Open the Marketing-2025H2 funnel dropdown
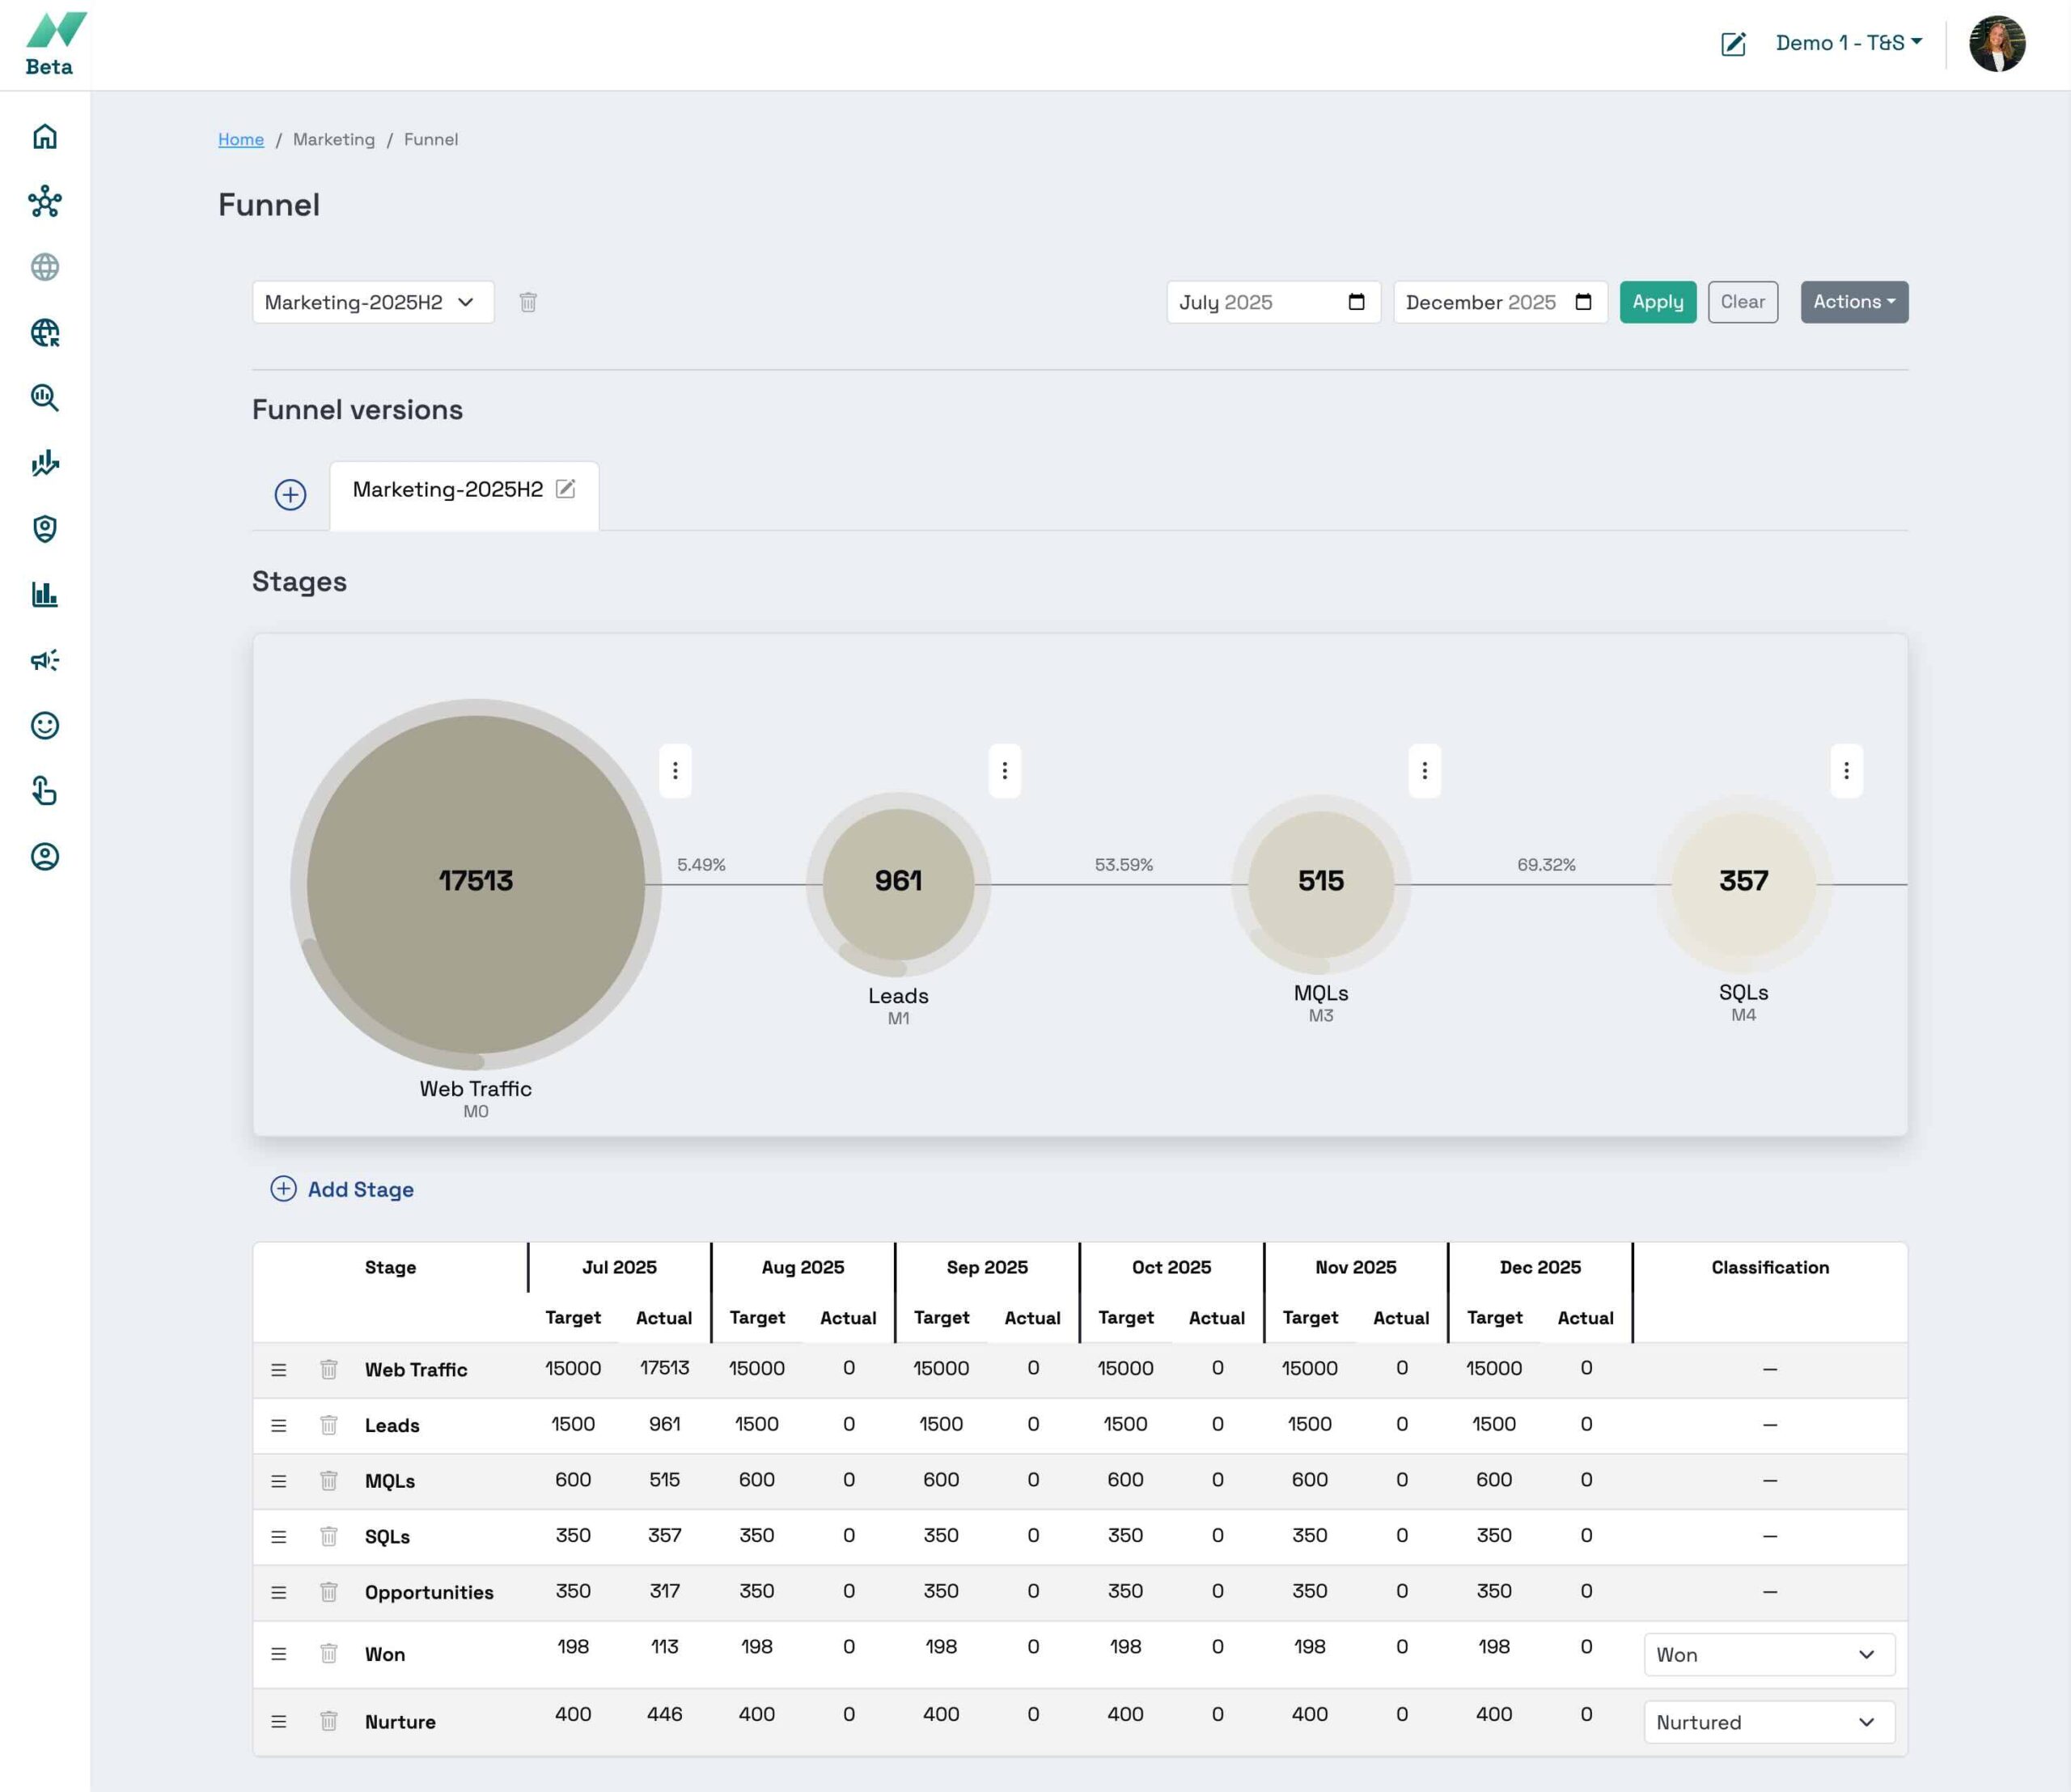Viewport: 2071px width, 1792px height. [372, 302]
